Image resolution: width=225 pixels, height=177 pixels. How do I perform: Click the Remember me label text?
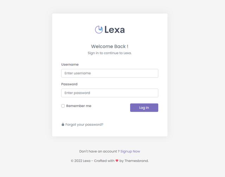(x=79, y=106)
